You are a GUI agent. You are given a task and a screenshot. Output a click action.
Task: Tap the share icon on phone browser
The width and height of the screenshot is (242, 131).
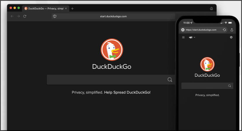[232, 30]
